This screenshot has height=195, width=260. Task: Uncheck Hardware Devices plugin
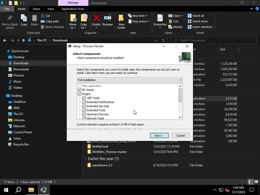(84, 114)
